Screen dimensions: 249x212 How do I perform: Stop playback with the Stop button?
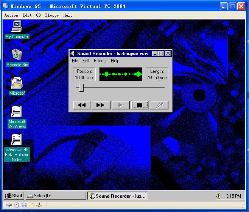[x=140, y=105]
